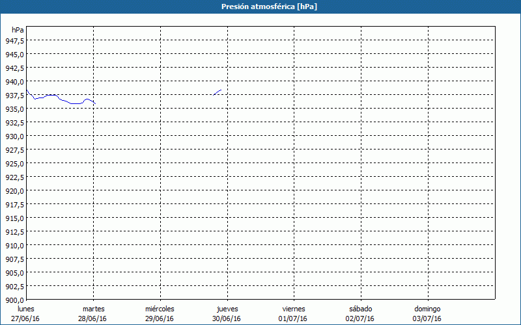The width and height of the screenshot is (521, 325).
Task: Select the 905,0 axis value
Action: tap(14, 272)
